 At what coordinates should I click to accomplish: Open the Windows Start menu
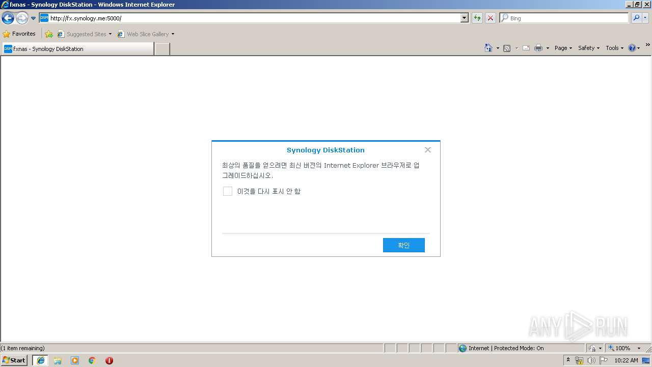point(14,360)
